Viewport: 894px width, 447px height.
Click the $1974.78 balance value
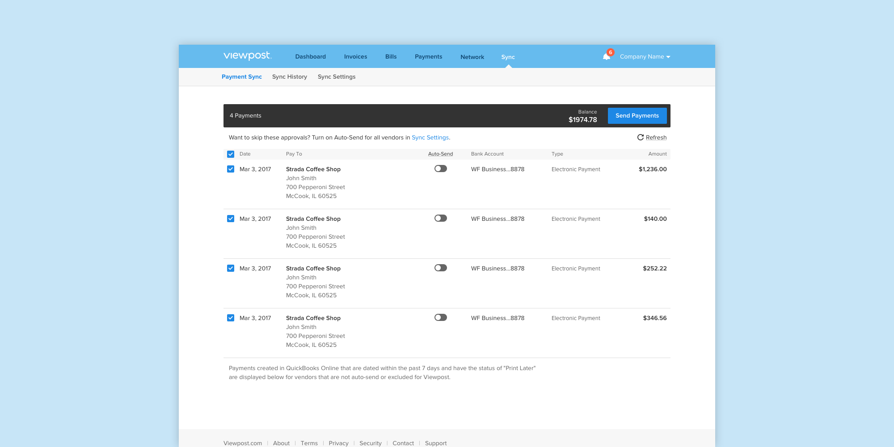(x=583, y=120)
